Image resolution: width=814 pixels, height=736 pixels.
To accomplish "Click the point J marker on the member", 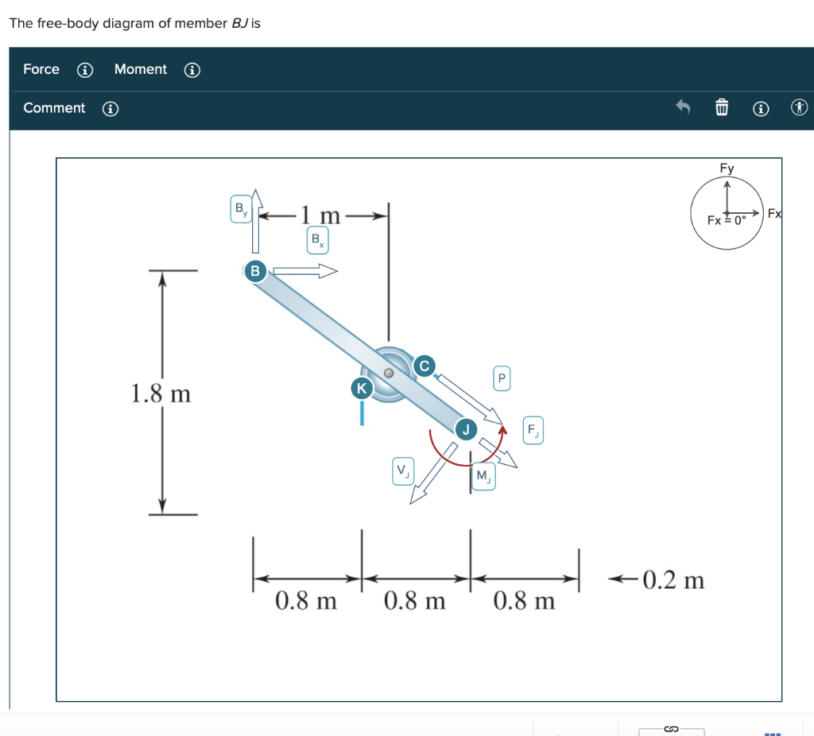I will coord(465,429).
